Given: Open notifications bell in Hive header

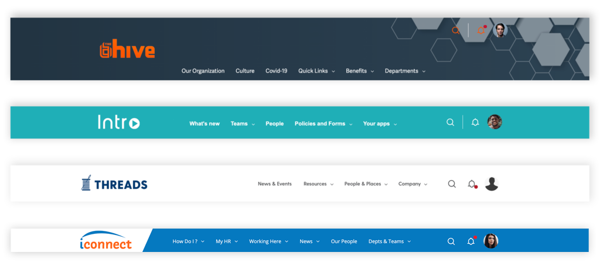Looking at the screenshot, I should tap(482, 30).
